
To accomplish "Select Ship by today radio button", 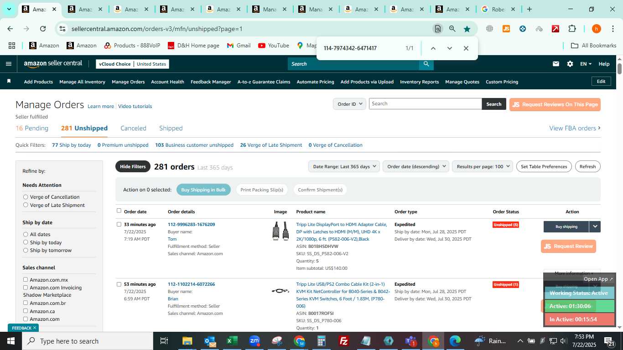I will (x=26, y=242).
